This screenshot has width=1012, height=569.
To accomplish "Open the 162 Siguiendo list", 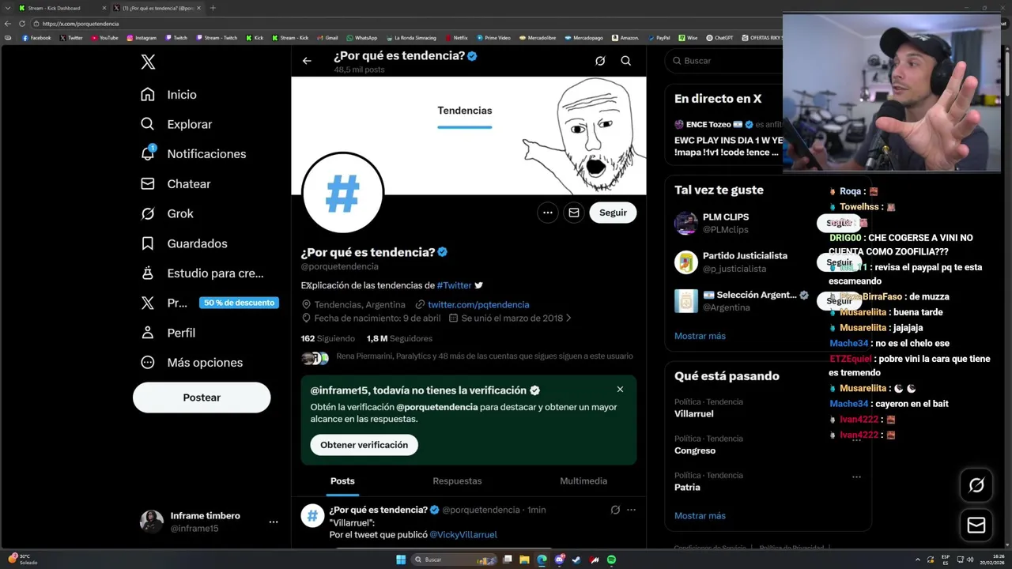I will (328, 338).
